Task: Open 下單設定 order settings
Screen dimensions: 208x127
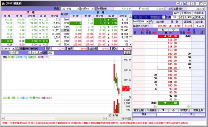Action: [186, 13]
